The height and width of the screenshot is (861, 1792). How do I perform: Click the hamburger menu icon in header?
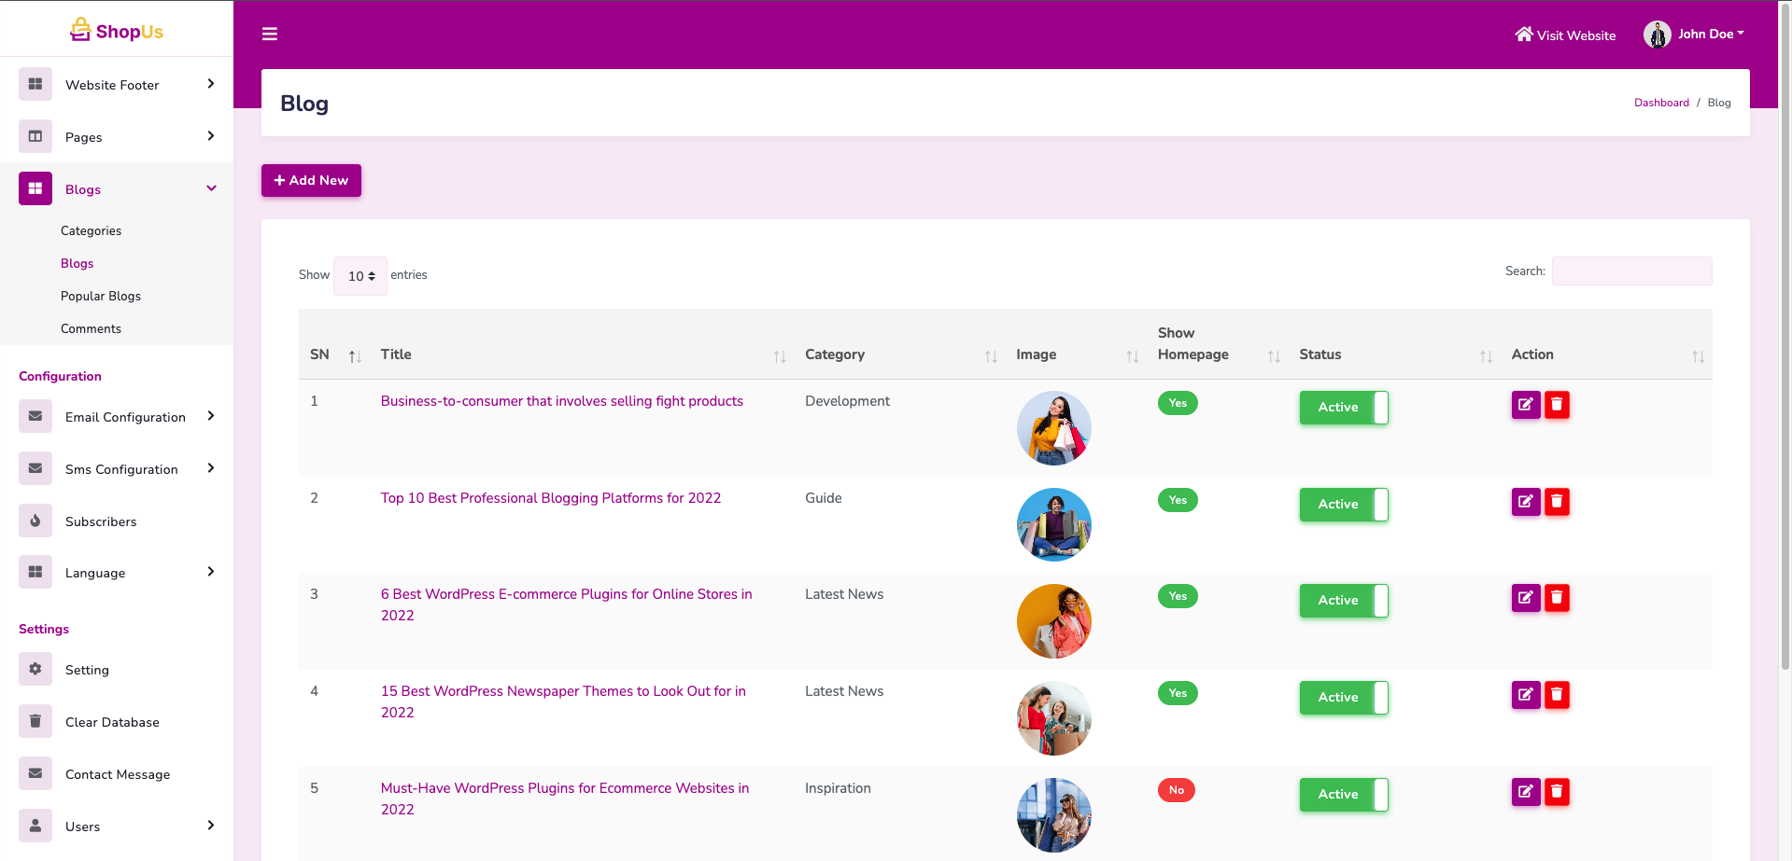click(270, 35)
